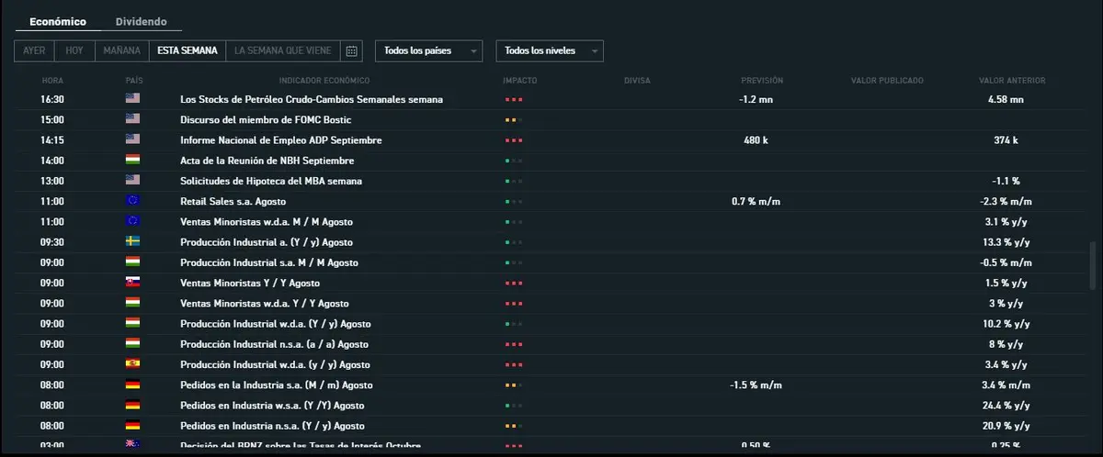The height and width of the screenshot is (457, 1103).
Task: Click the German flag for Pedidos en la Industria s.a.
Action: click(x=132, y=385)
